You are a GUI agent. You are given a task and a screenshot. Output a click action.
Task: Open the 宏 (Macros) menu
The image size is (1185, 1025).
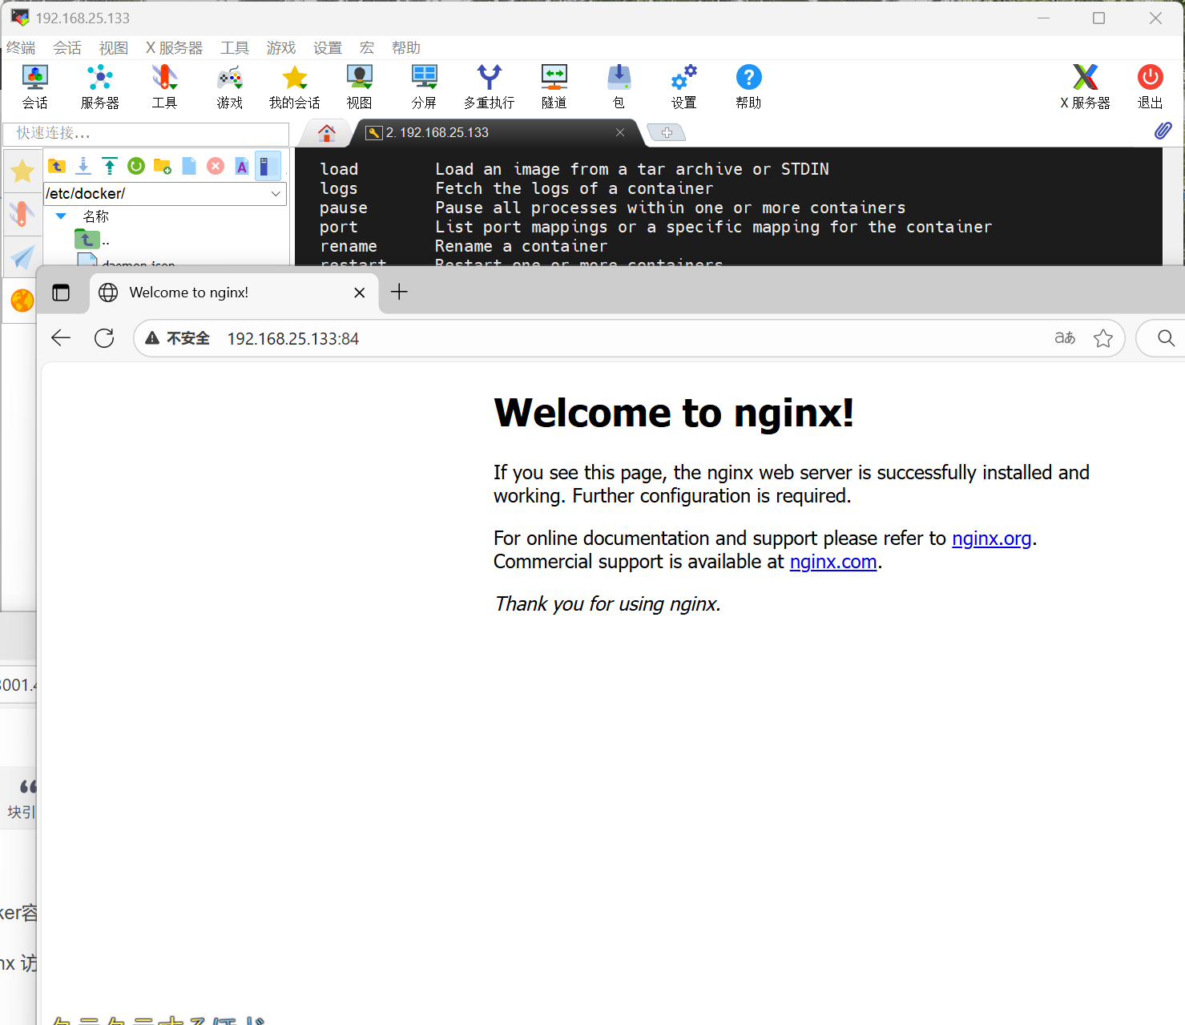click(x=367, y=48)
